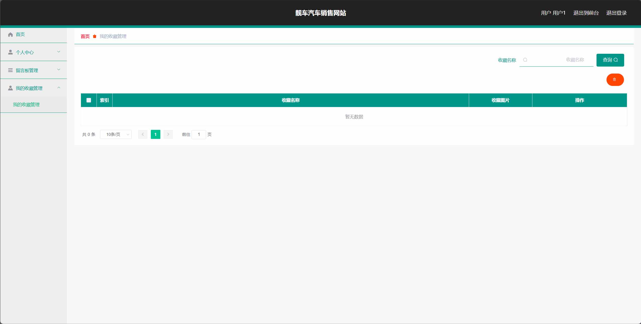Viewport: 641px width, 324px height.
Task: Click the 靓车汽车销售网站 site title
Action: tap(320, 13)
